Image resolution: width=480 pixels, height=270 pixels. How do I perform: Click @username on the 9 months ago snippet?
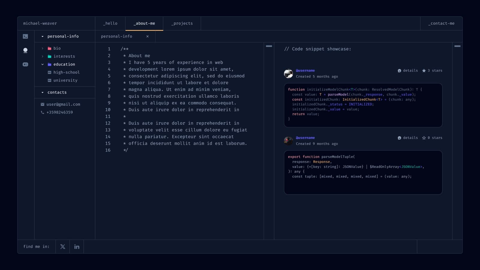(305, 138)
